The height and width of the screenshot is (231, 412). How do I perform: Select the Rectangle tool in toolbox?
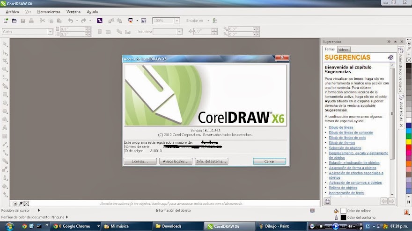coord(5,95)
